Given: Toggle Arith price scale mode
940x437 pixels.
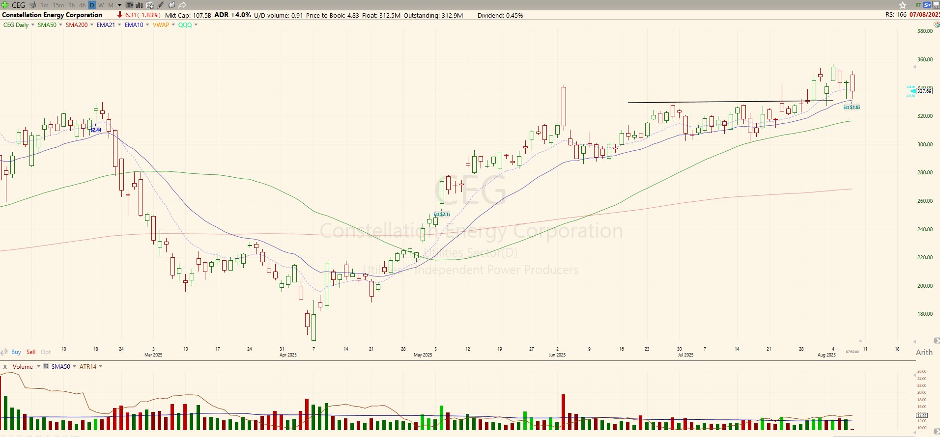Looking at the screenshot, I should 924,353.
